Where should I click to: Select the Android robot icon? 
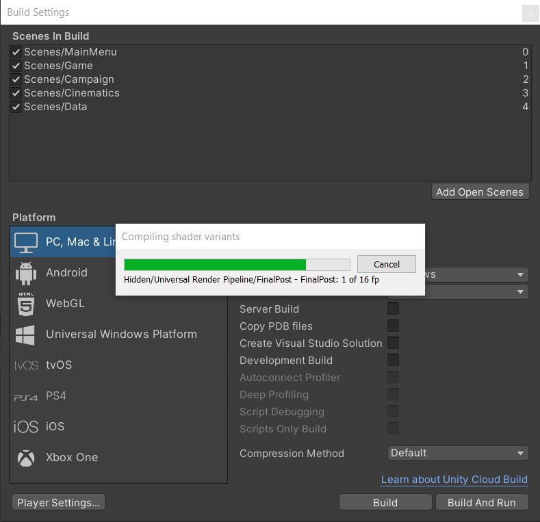coord(26,274)
